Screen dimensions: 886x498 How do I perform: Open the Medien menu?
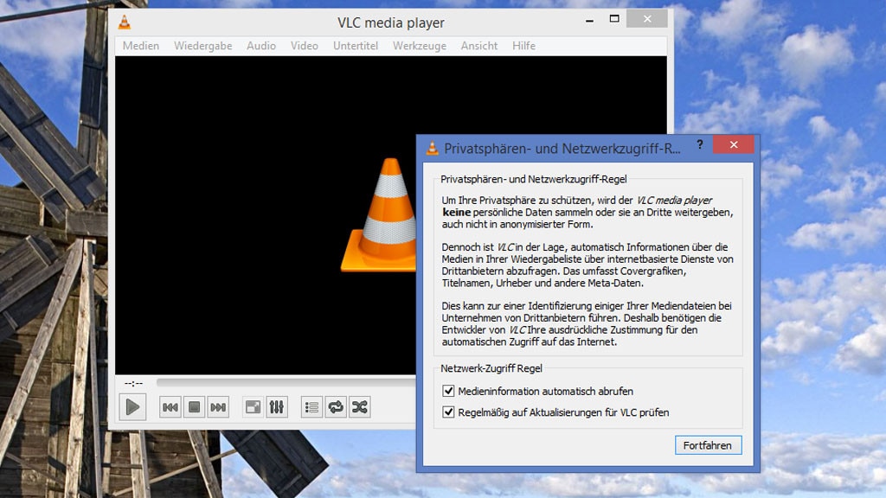[141, 46]
